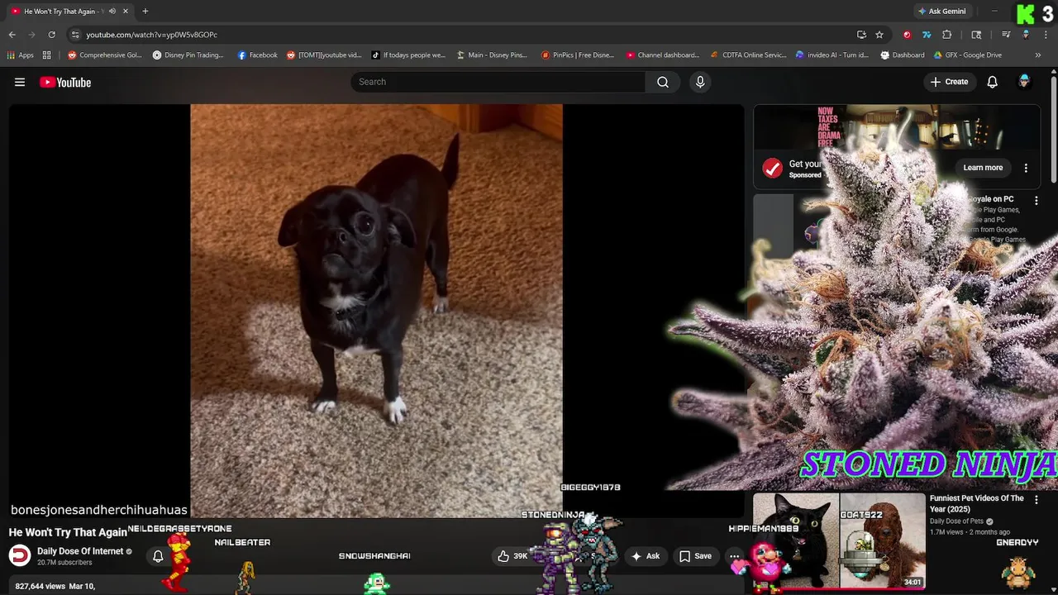Open the channel notification bell dropdown

click(x=158, y=556)
